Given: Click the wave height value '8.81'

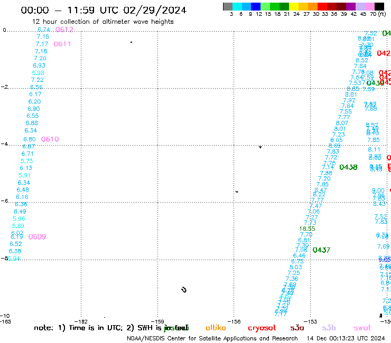Looking at the screenshot, I should point(351,94).
